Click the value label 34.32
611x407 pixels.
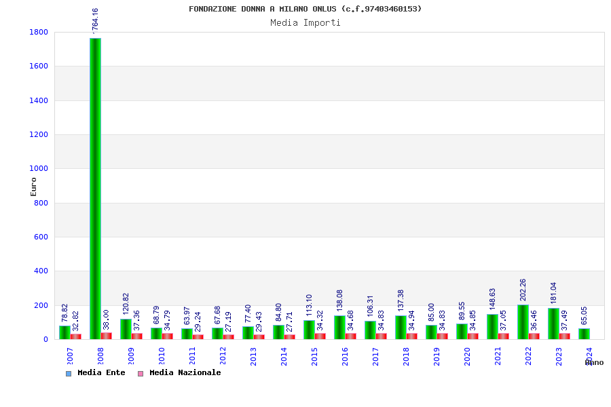click(320, 320)
